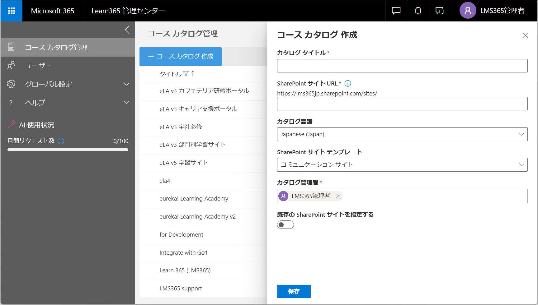This screenshot has height=305, width=538.
Task: Open the notifications bell
Action: (x=418, y=11)
